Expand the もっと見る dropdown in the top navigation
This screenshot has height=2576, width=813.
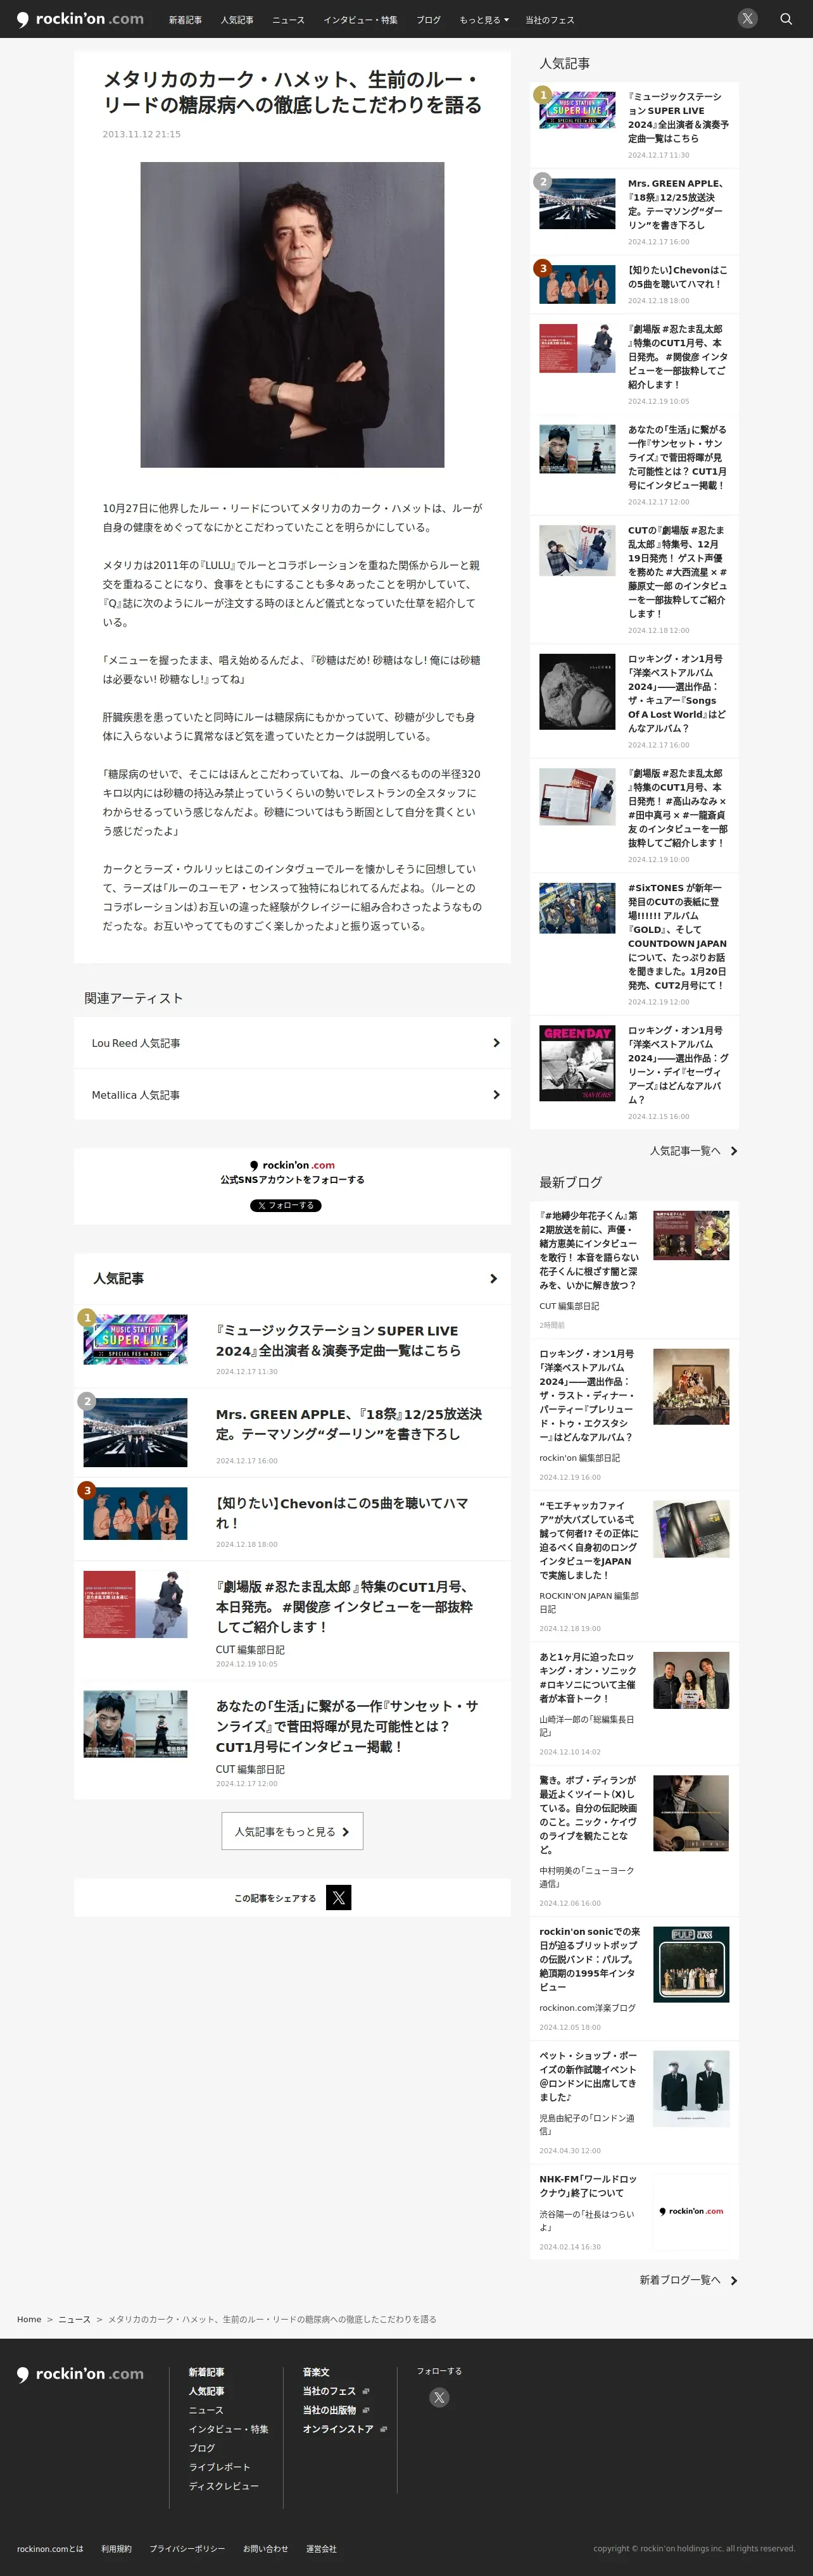pos(484,20)
